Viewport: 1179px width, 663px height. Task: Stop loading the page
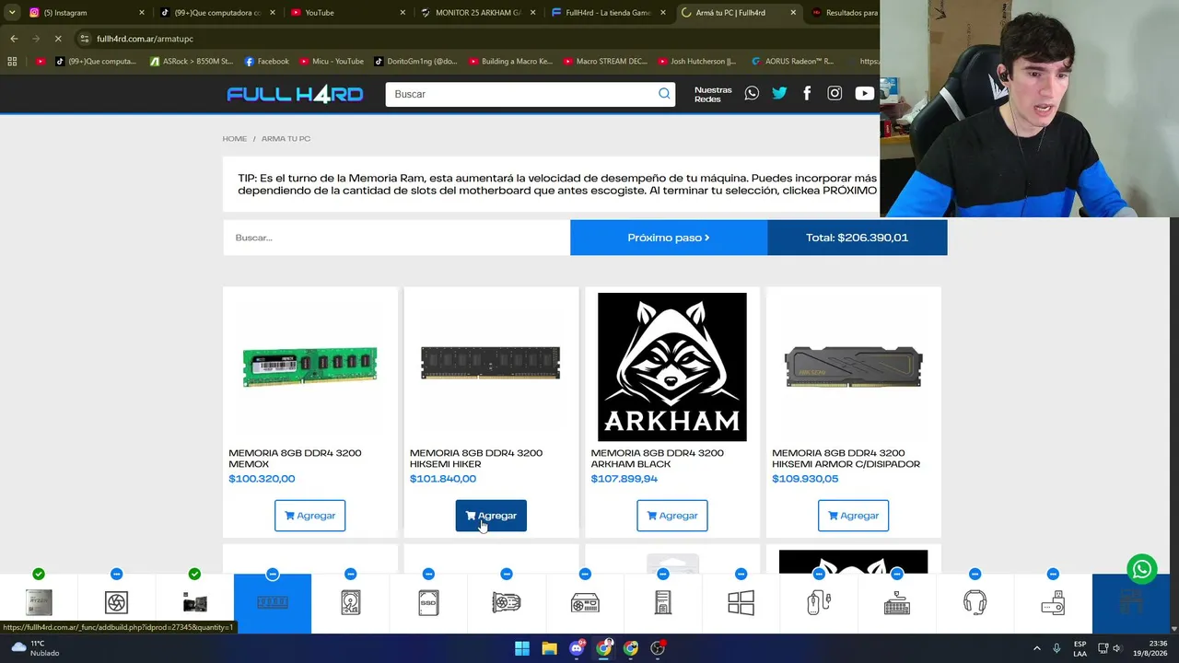(57, 39)
